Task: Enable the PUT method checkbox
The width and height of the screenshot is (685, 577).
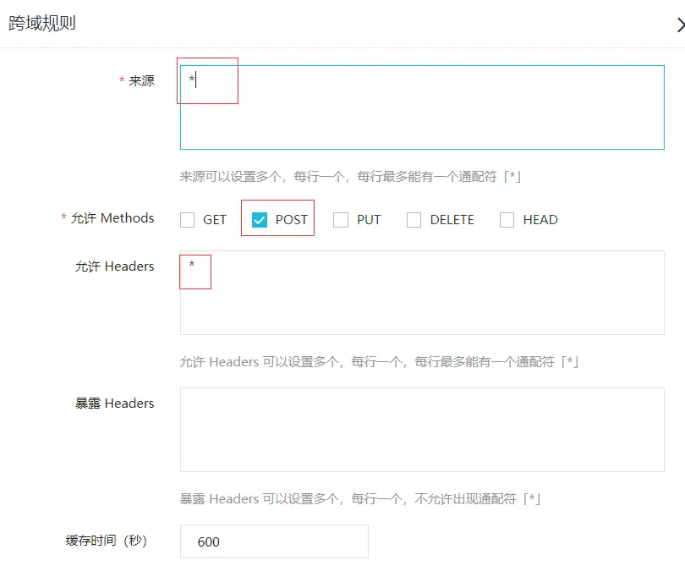Action: (x=341, y=219)
